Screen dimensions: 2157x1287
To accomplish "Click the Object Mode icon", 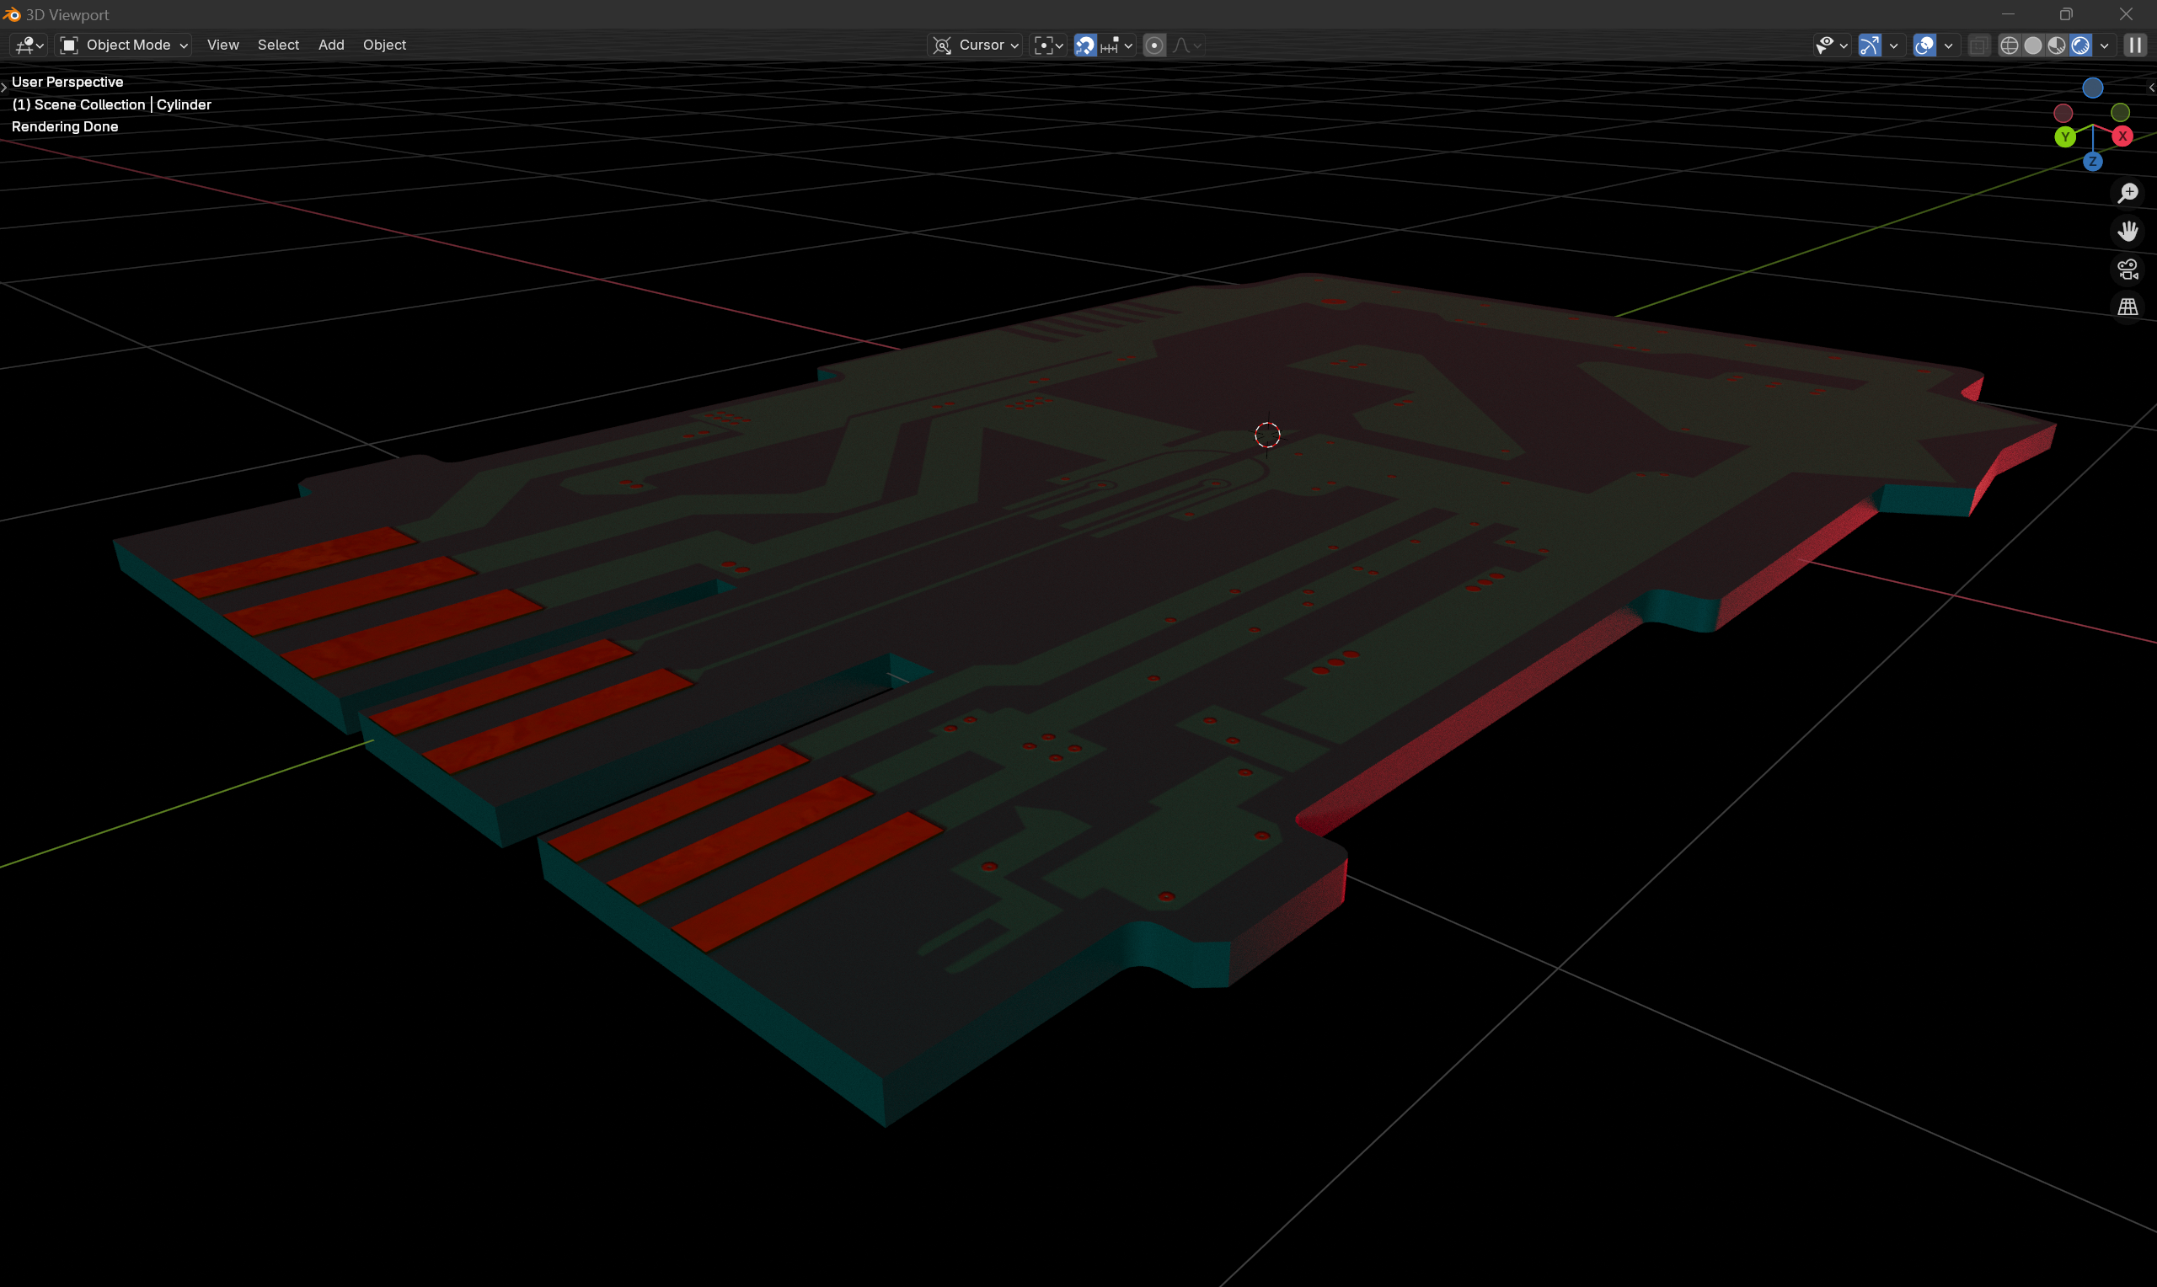I will tap(69, 45).
